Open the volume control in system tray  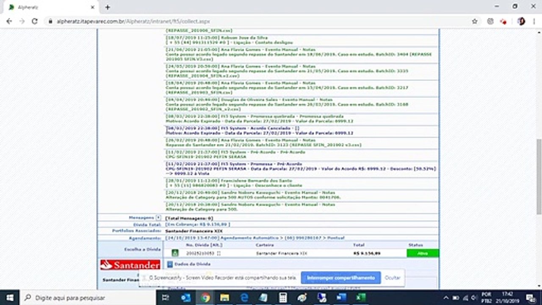pyautogui.click(x=474, y=298)
